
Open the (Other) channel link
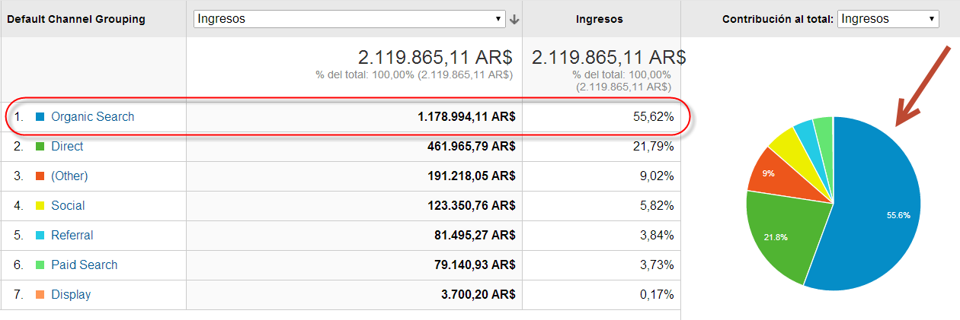(x=69, y=176)
